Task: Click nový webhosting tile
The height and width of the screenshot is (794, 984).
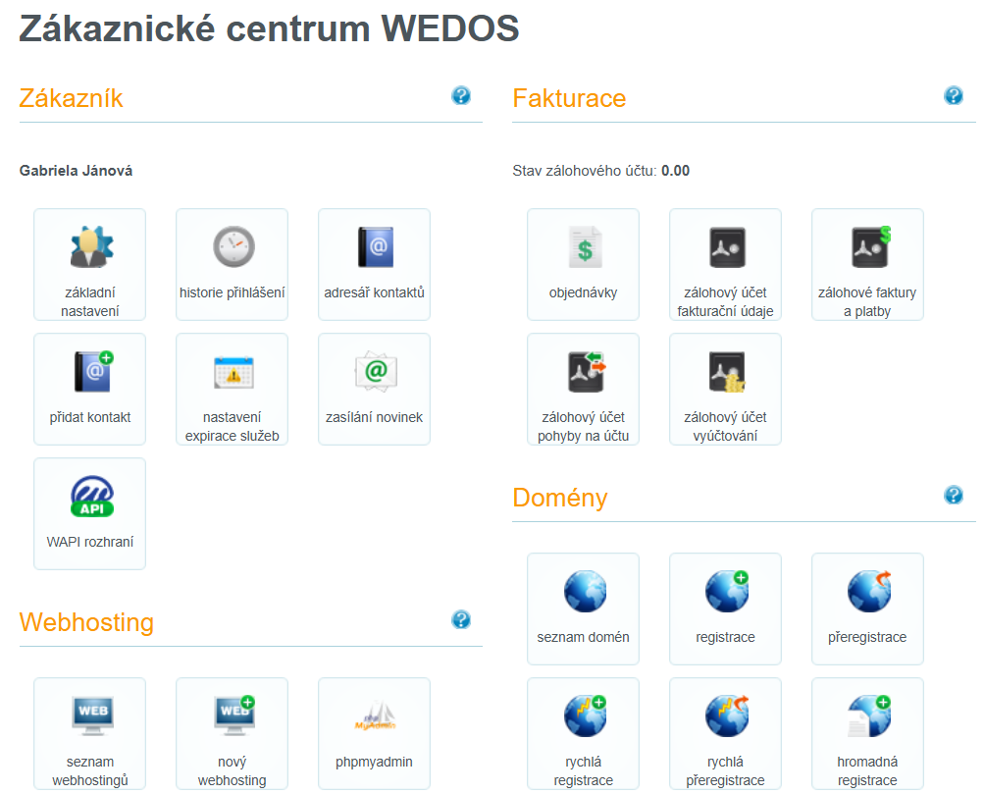Action: coord(233,733)
